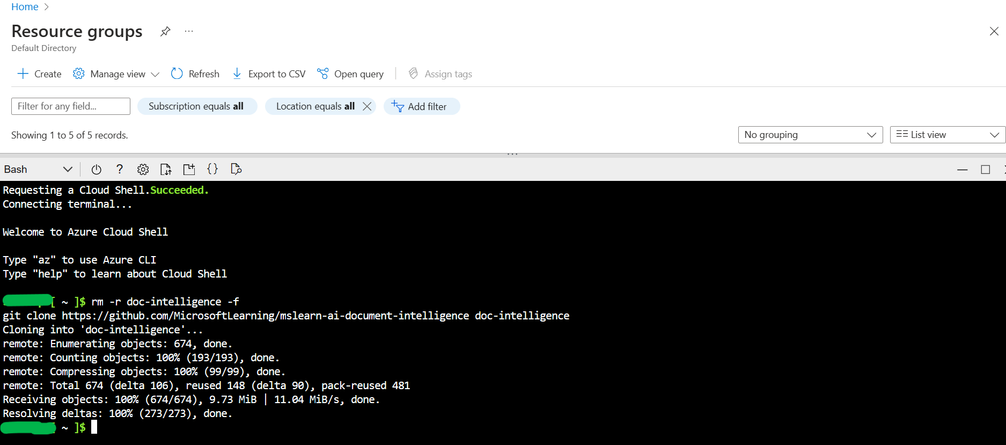Click the Default Directory subtitle text
The height and width of the screenshot is (445, 1006).
[x=44, y=48]
